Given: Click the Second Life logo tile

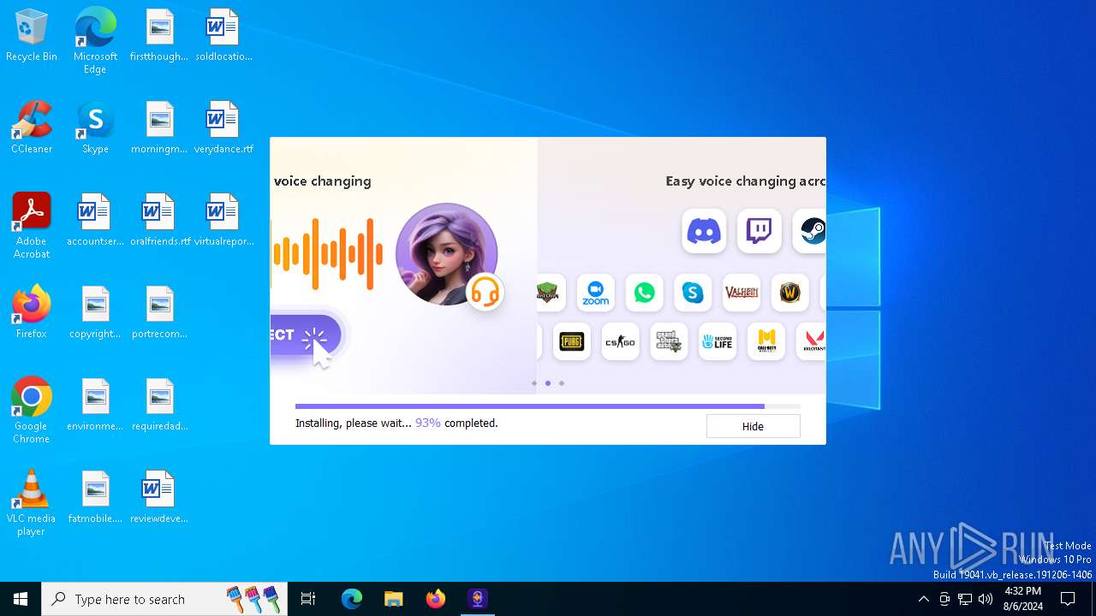Looking at the screenshot, I should click(718, 342).
